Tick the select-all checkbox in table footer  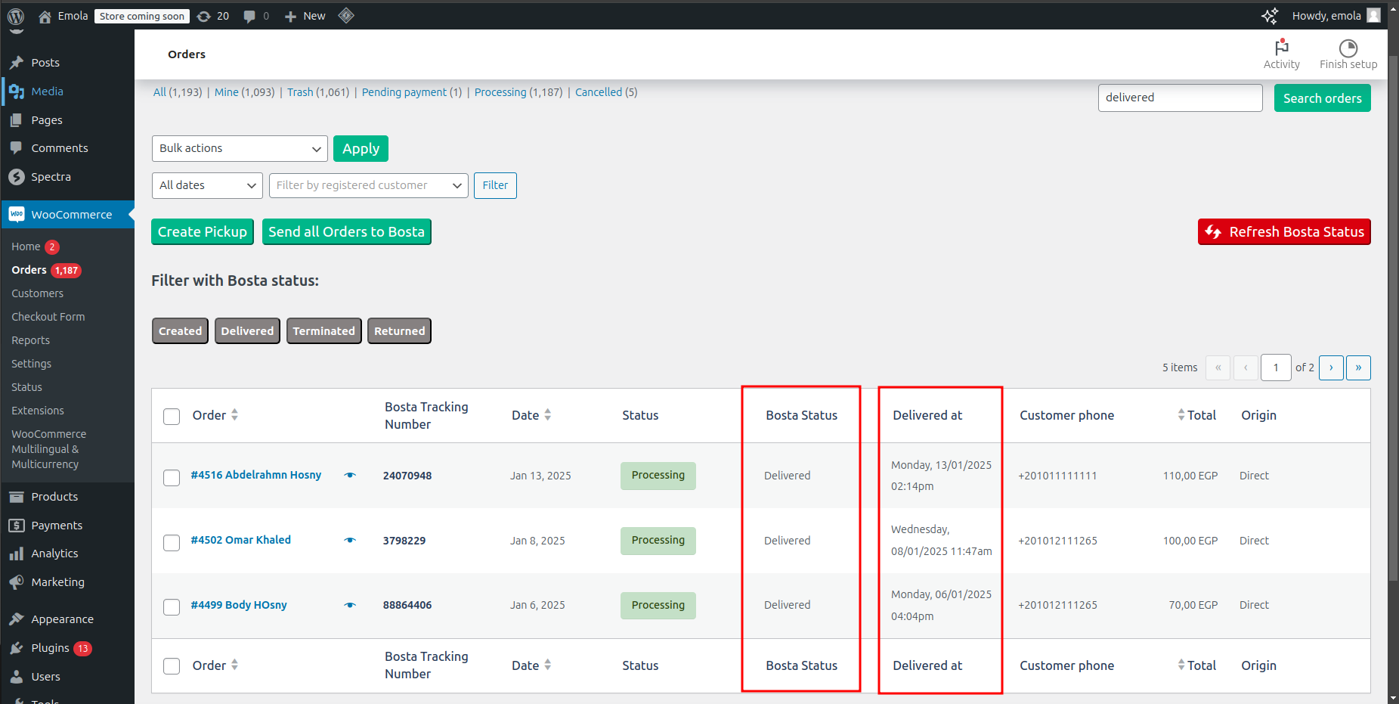(x=172, y=666)
